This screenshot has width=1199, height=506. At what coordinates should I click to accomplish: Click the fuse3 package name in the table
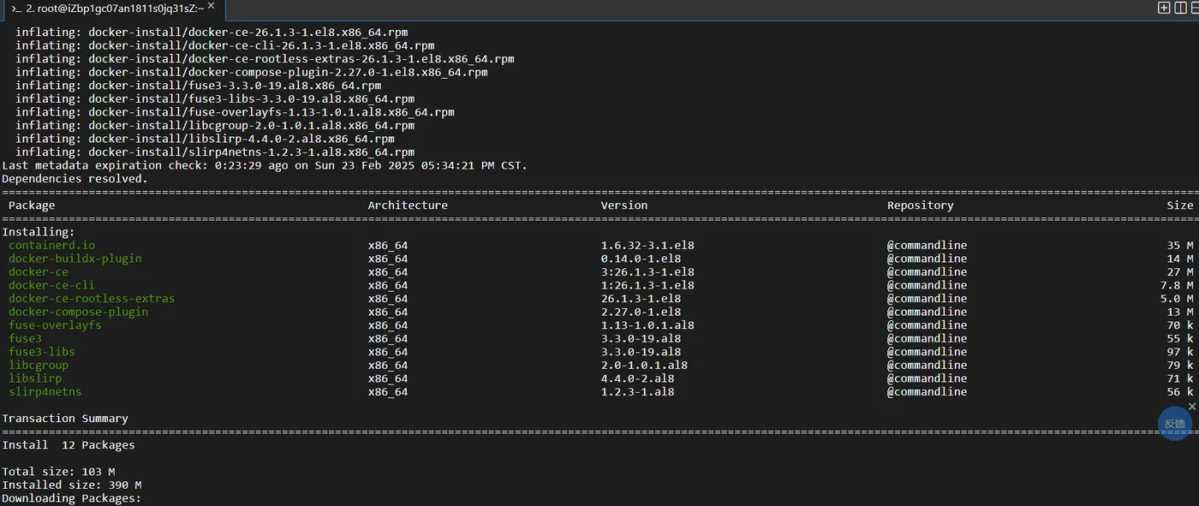(25, 338)
